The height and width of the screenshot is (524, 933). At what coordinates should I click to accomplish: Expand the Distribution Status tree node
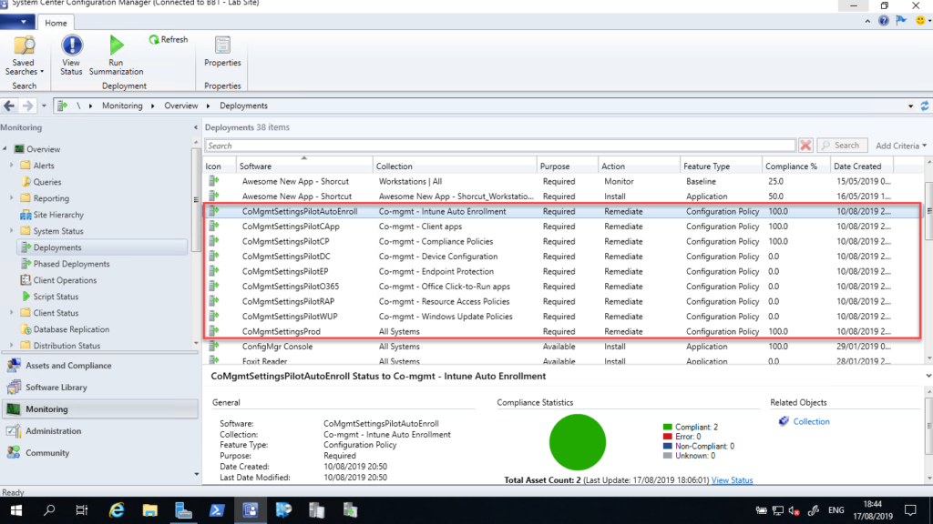click(11, 345)
